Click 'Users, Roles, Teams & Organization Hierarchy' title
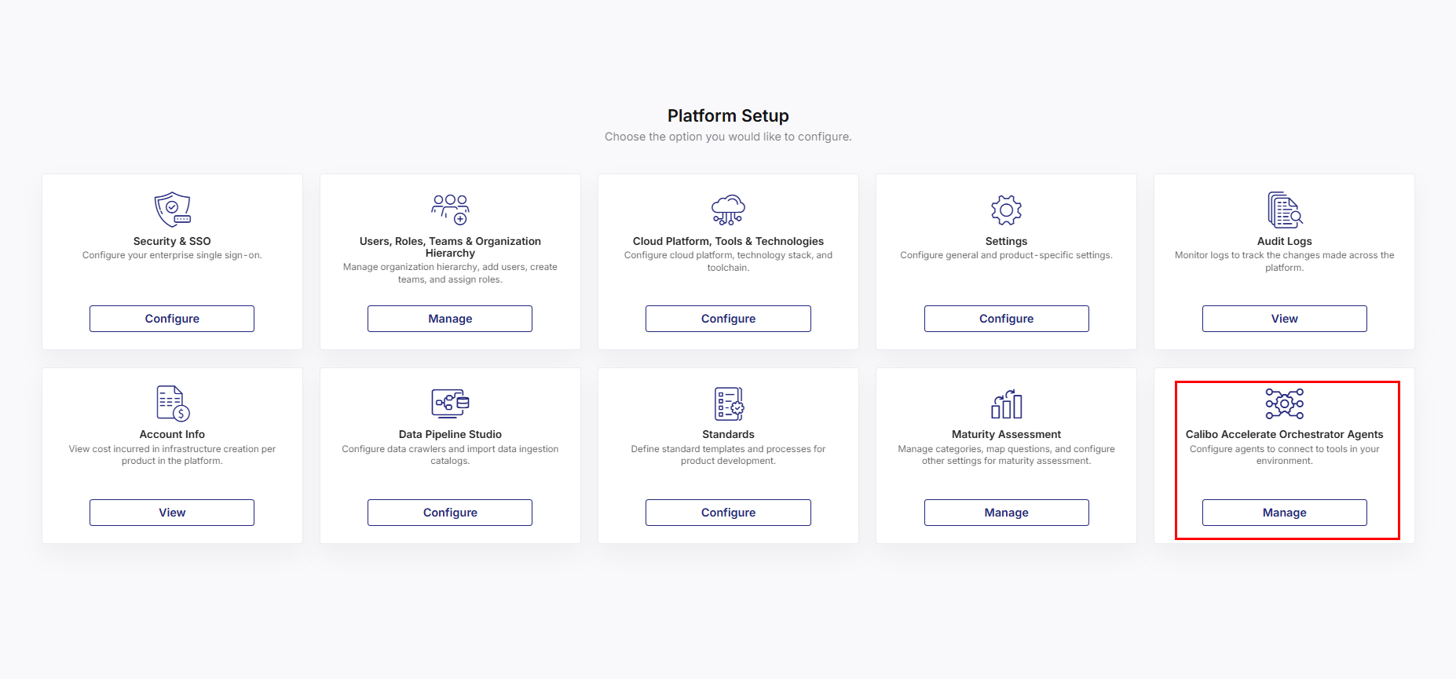The image size is (1456, 679). 450,247
